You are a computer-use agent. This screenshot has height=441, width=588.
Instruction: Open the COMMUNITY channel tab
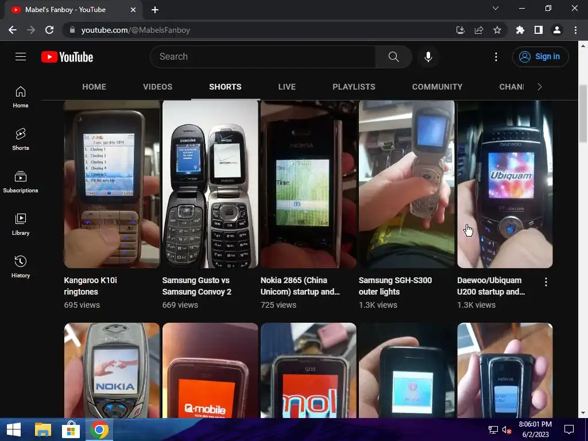pyautogui.click(x=437, y=87)
